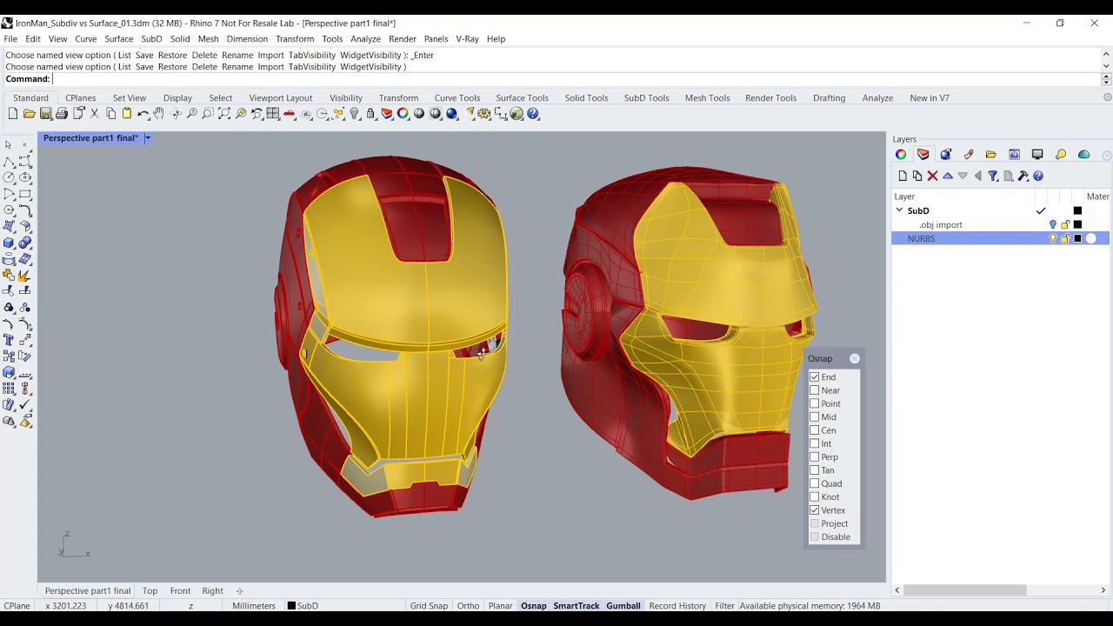This screenshot has height=626, width=1113.
Task: Click the Print icon
Action: pos(62,114)
